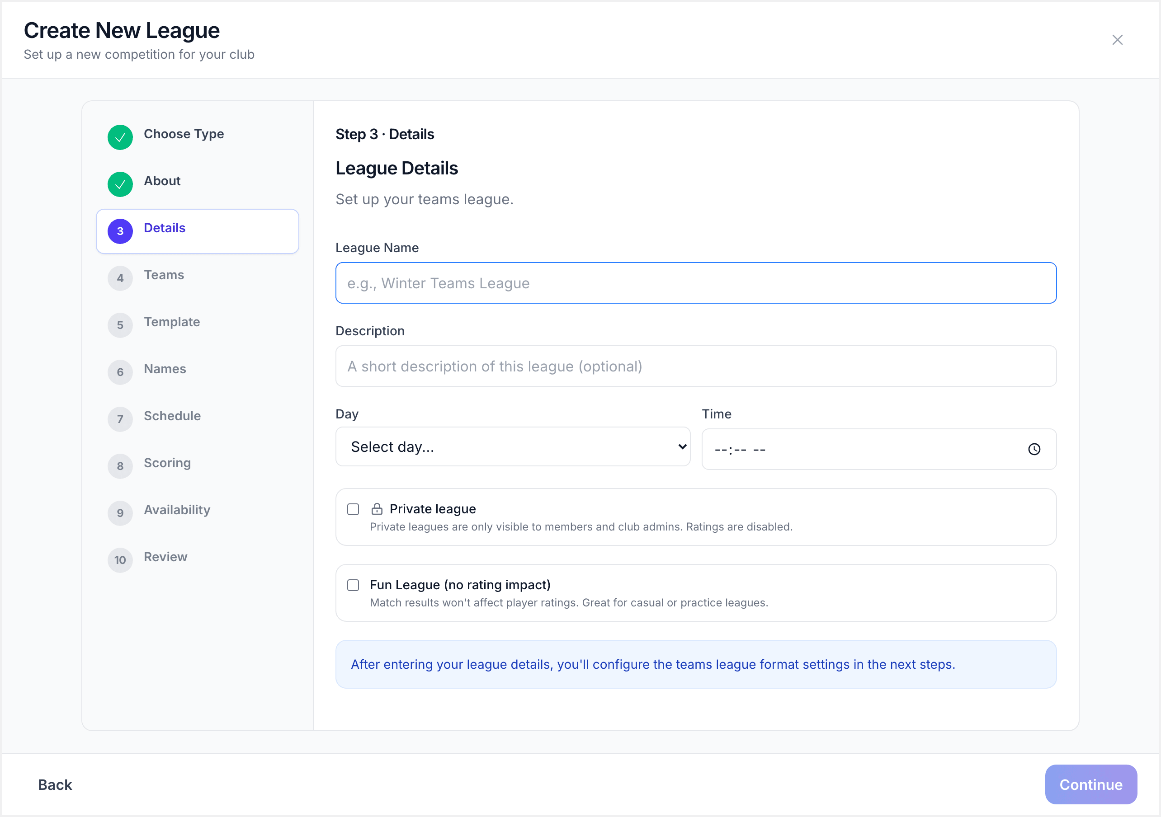Tick the Fun League checkbox

tap(353, 585)
